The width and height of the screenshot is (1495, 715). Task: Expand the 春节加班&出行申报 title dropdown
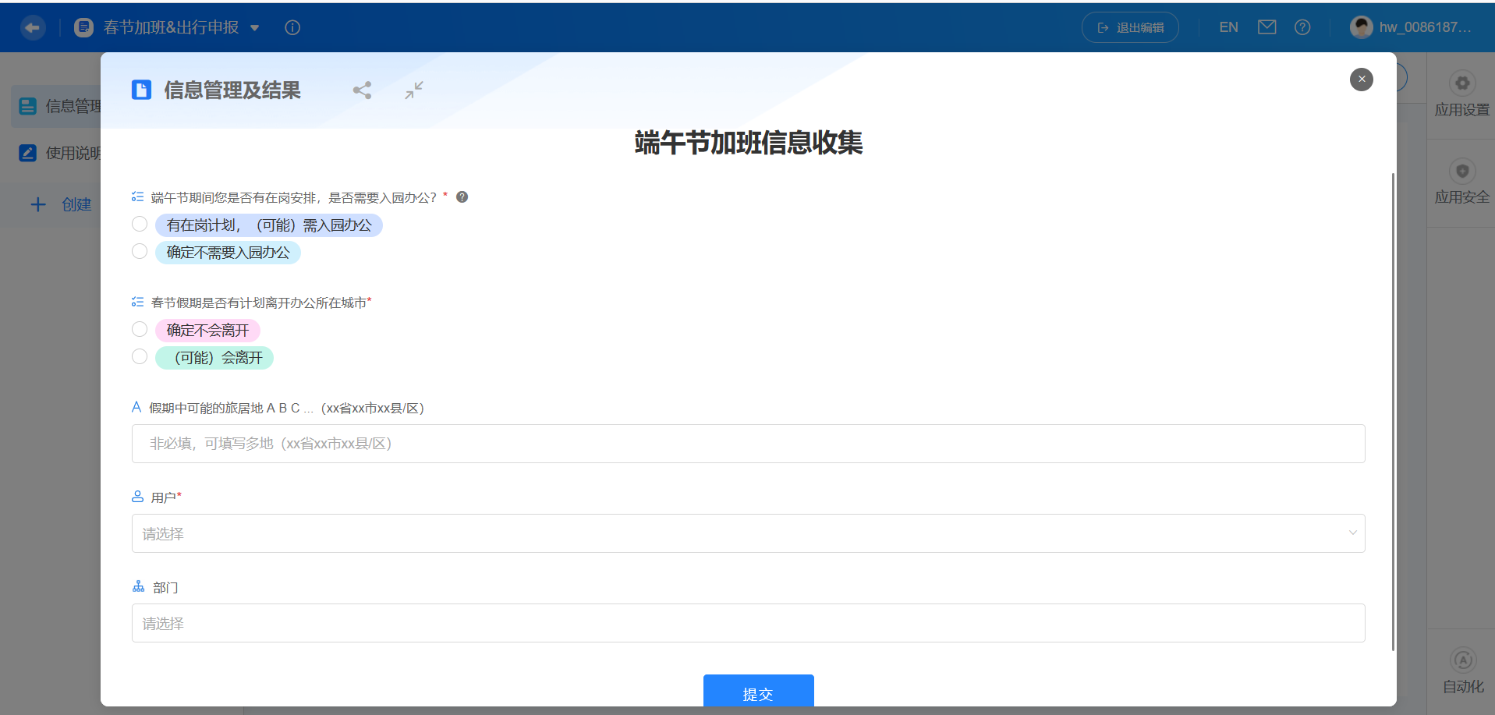click(x=254, y=27)
